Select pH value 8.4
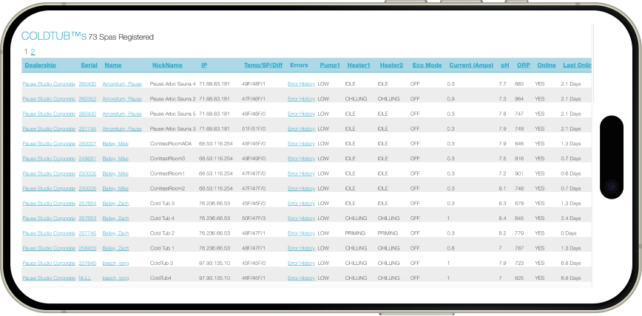The width and height of the screenshot is (642, 316). (x=502, y=219)
